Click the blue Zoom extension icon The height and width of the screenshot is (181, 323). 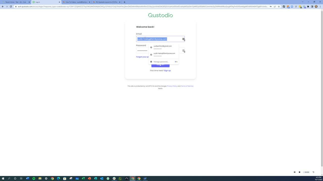(292, 7)
